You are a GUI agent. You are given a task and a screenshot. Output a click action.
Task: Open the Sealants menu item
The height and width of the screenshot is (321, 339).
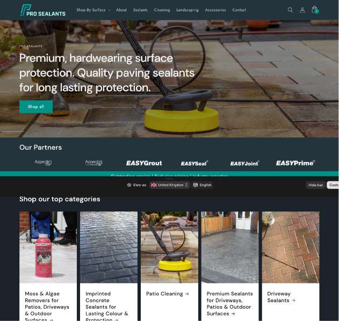point(140,10)
